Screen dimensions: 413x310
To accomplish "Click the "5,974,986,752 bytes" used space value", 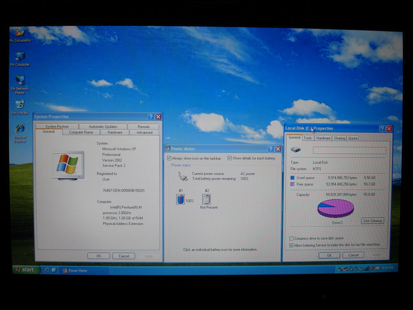I will pos(342,178).
